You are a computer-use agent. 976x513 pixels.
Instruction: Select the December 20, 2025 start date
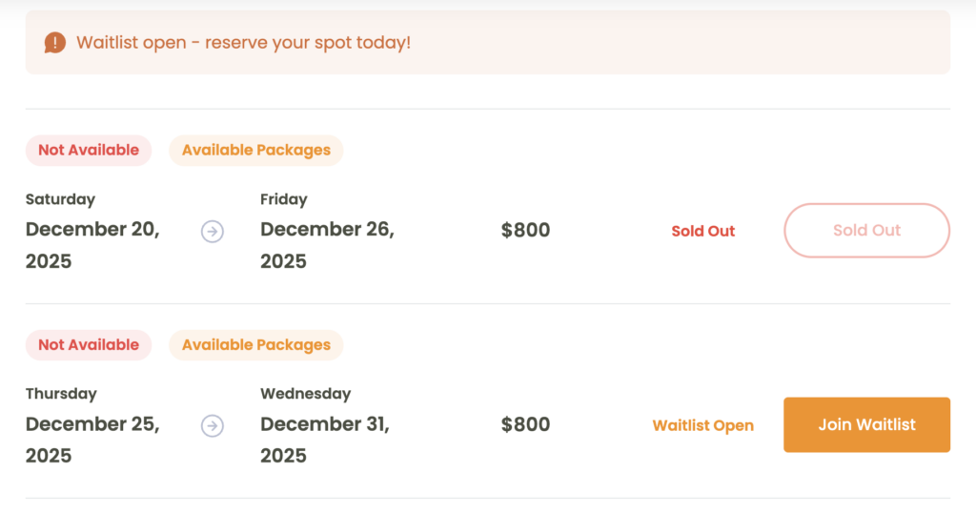click(x=92, y=245)
